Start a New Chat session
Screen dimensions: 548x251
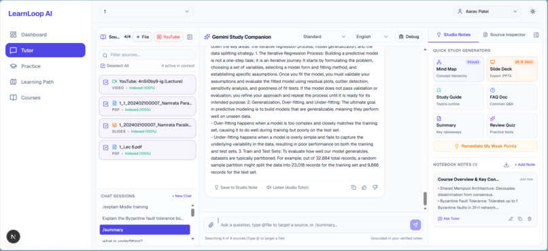(182, 196)
